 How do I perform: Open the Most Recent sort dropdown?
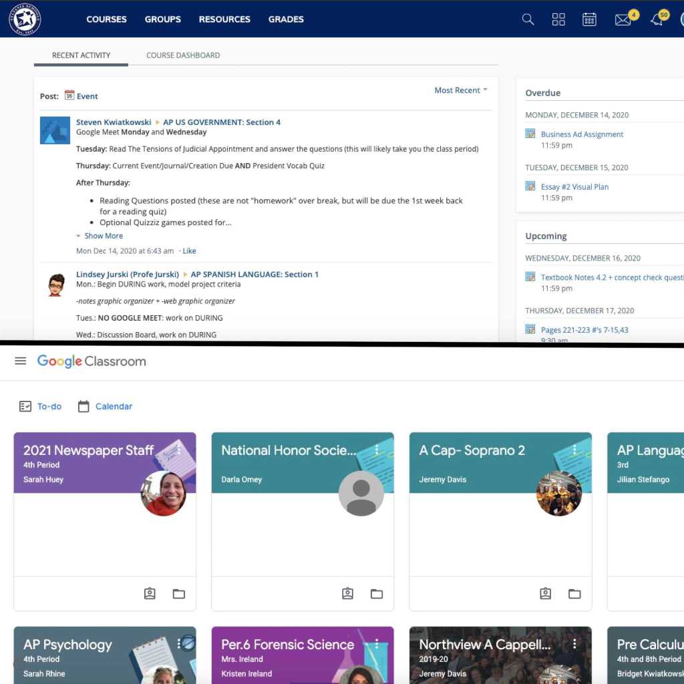459,90
